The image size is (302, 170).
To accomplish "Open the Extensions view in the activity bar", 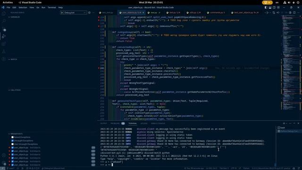I will pos(4,44).
